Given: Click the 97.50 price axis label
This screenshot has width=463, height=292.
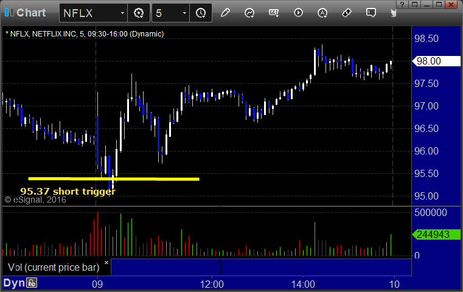Looking at the screenshot, I should point(426,83).
